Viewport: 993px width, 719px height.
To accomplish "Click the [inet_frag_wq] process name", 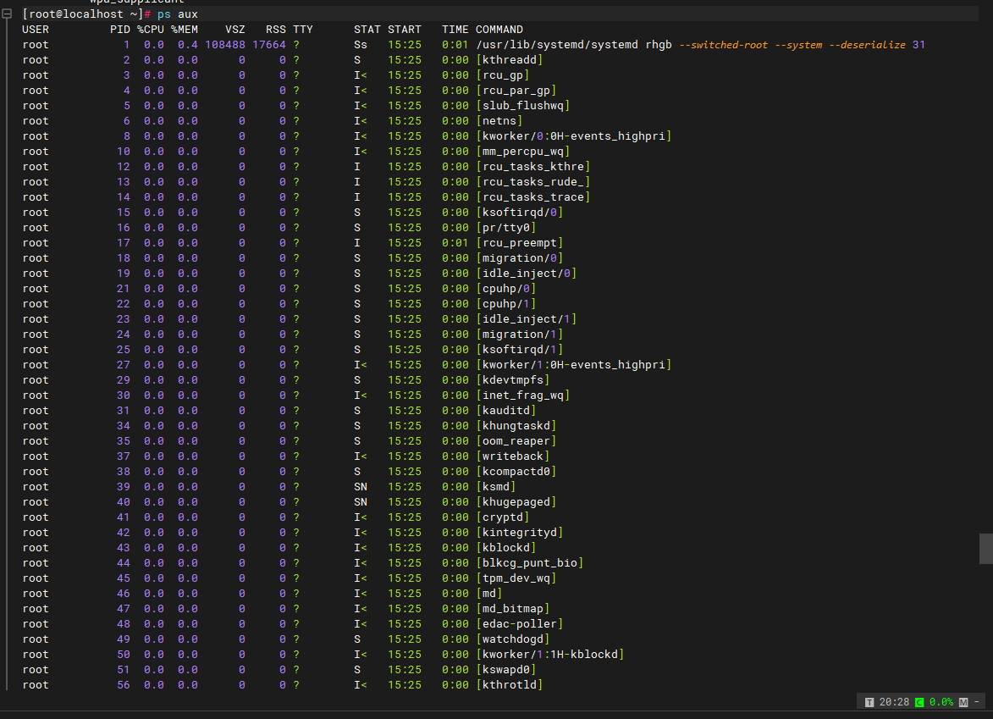I will click(x=523, y=395).
